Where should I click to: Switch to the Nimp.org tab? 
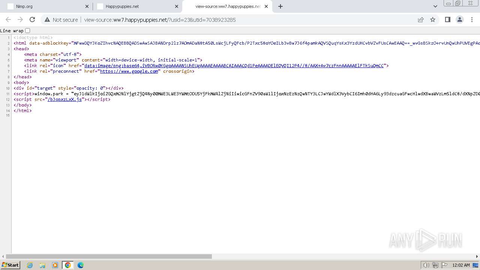coord(46,6)
